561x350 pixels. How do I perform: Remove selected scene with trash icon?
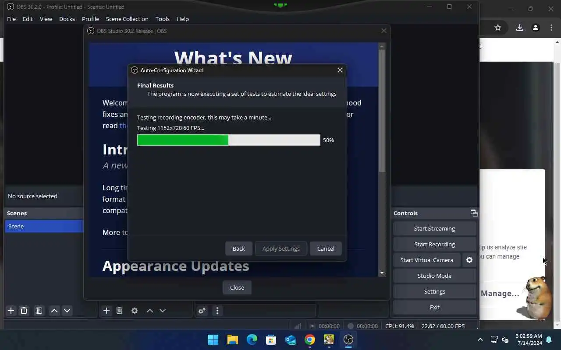click(x=24, y=311)
